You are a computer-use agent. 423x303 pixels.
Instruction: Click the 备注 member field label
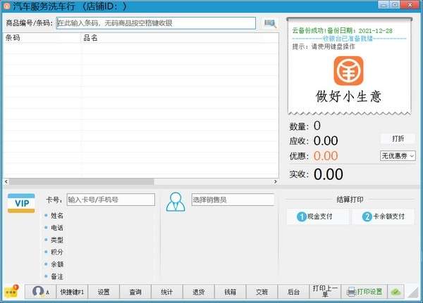57,276
